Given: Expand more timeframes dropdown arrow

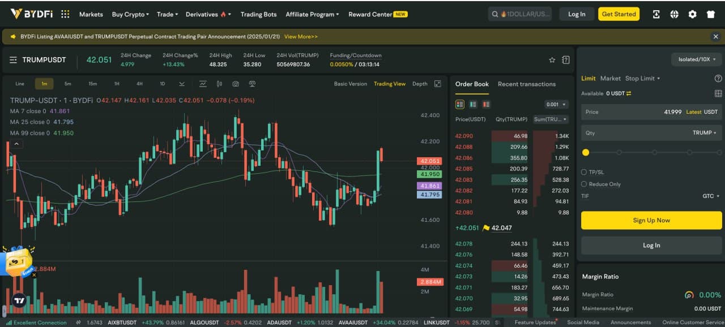Looking at the screenshot, I should coord(182,84).
